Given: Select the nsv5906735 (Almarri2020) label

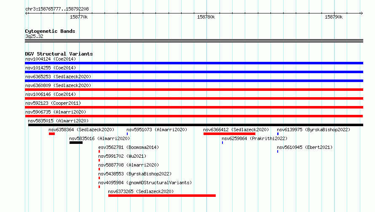Looking at the screenshot, I should point(56,112).
